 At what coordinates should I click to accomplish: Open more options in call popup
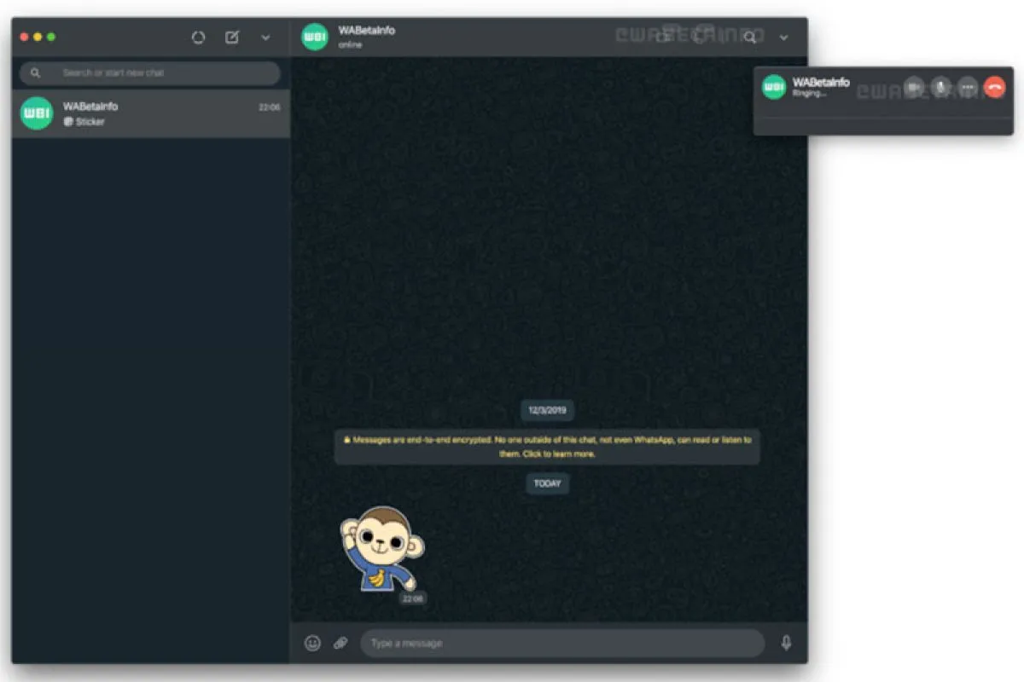(x=967, y=87)
